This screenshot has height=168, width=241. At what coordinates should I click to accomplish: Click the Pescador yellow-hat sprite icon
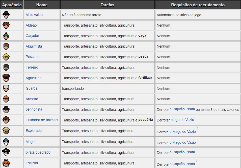pos(6,57)
